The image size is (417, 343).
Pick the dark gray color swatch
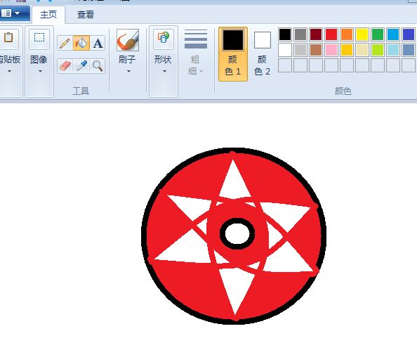pyautogui.click(x=300, y=34)
